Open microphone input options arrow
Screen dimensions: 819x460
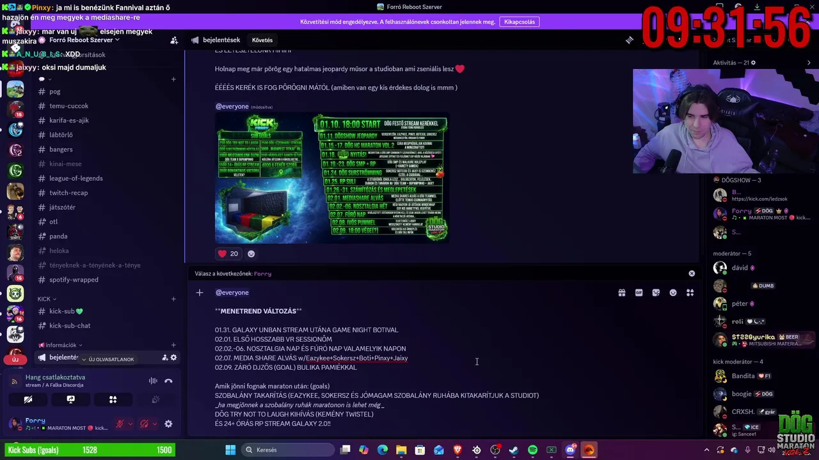coord(131,424)
